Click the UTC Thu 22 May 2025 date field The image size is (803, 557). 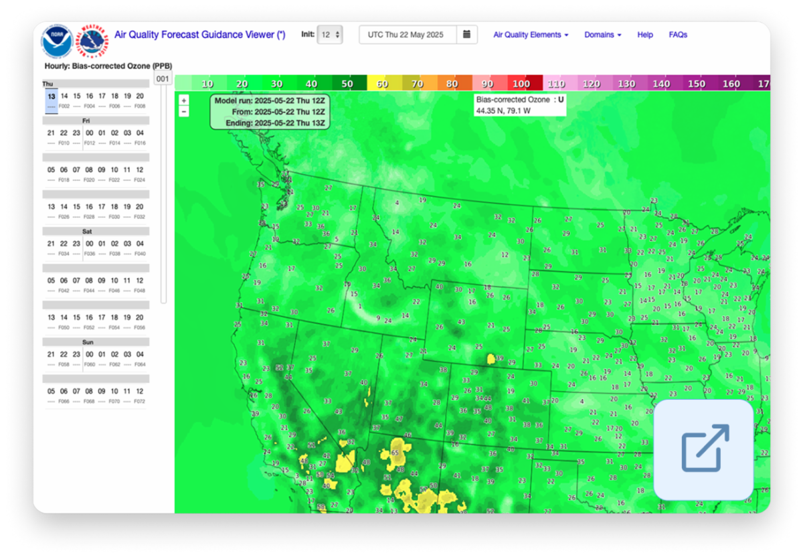click(408, 35)
